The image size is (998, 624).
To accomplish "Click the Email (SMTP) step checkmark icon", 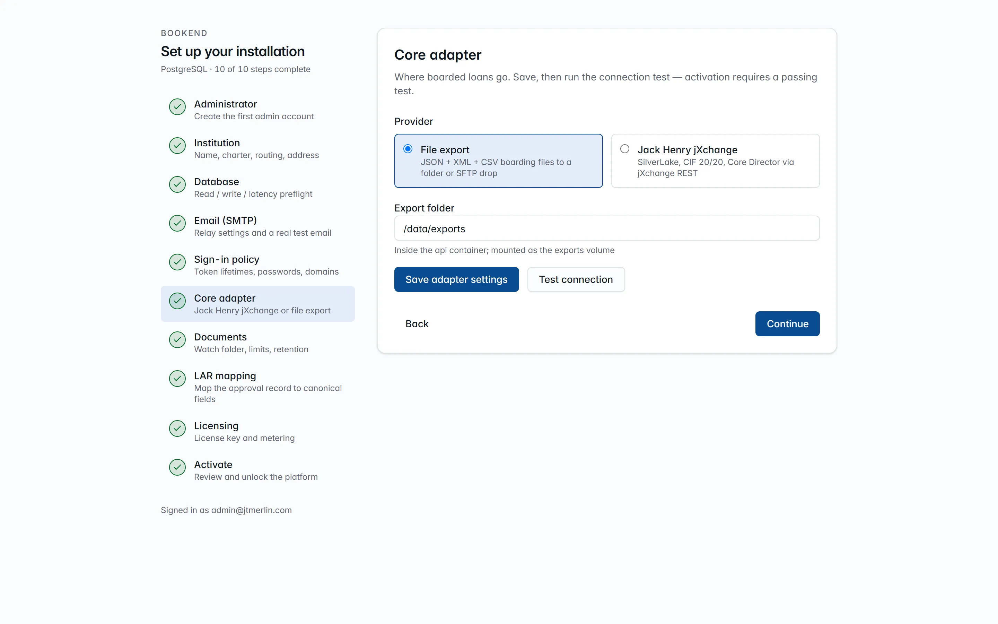I will [177, 223].
